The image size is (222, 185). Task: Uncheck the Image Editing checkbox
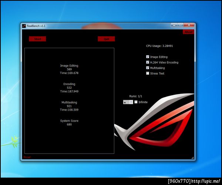click(148, 57)
